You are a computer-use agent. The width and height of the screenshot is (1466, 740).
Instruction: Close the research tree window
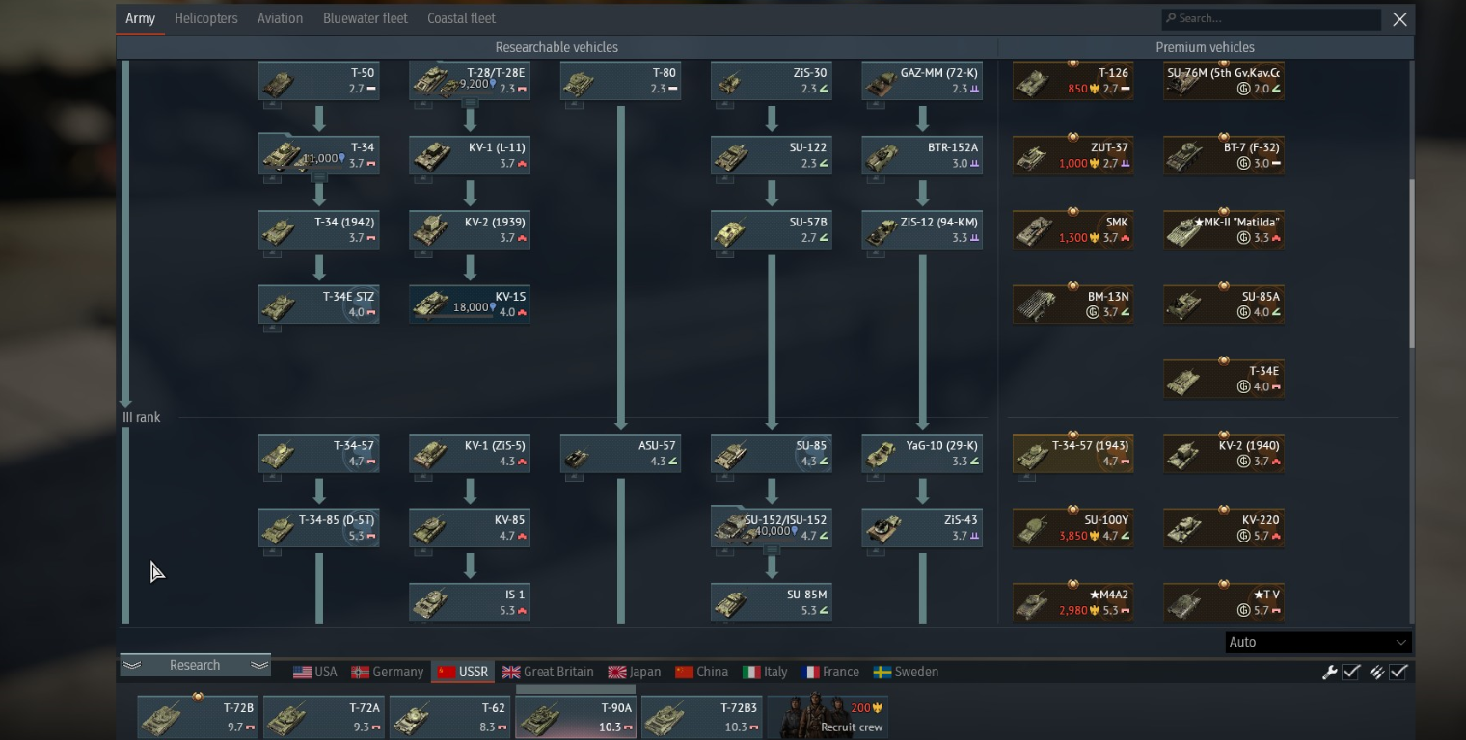1399,18
